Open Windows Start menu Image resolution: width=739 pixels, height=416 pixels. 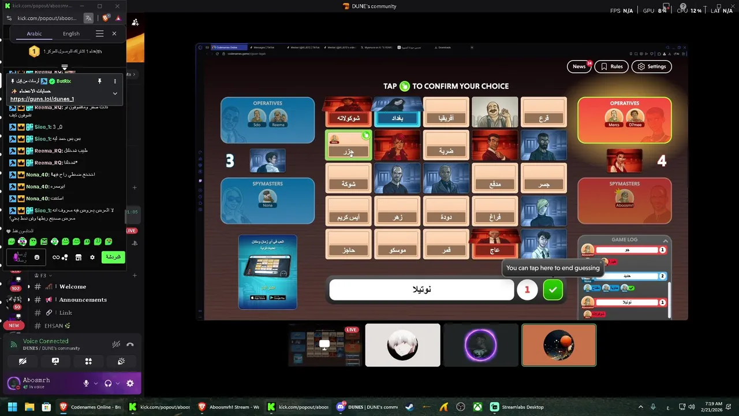(12, 407)
